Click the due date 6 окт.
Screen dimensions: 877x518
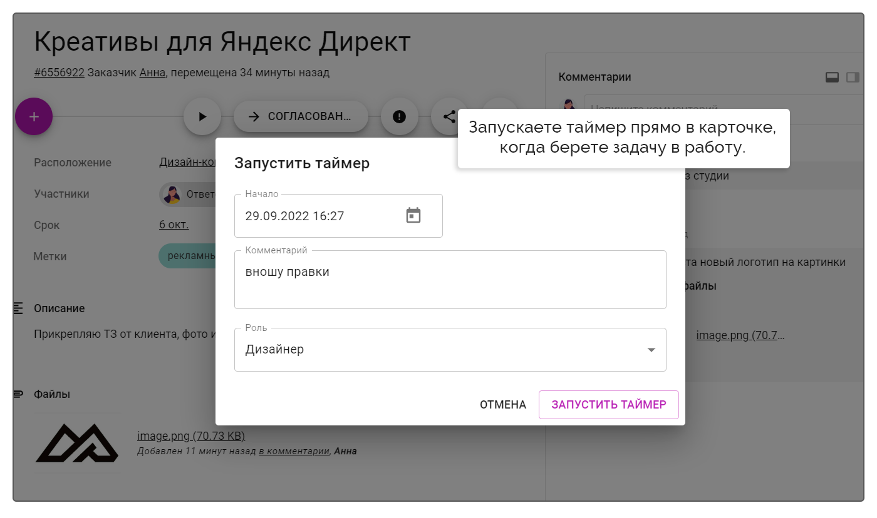[x=174, y=225]
